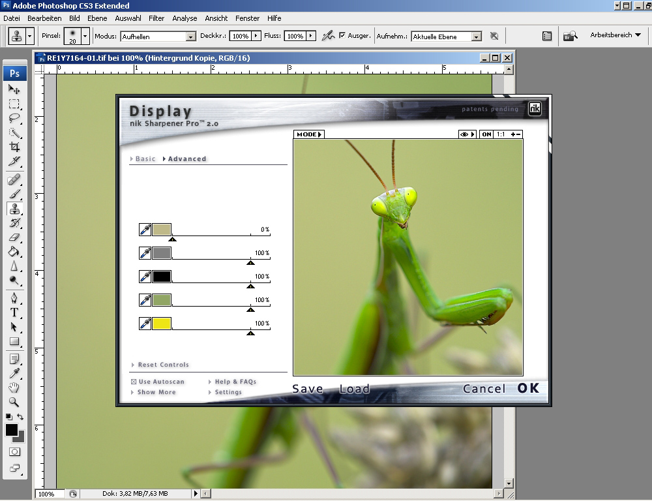Image resolution: width=652 pixels, height=501 pixels.
Task: Click OK in Sharpener Pro dialog
Action: pyautogui.click(x=529, y=388)
